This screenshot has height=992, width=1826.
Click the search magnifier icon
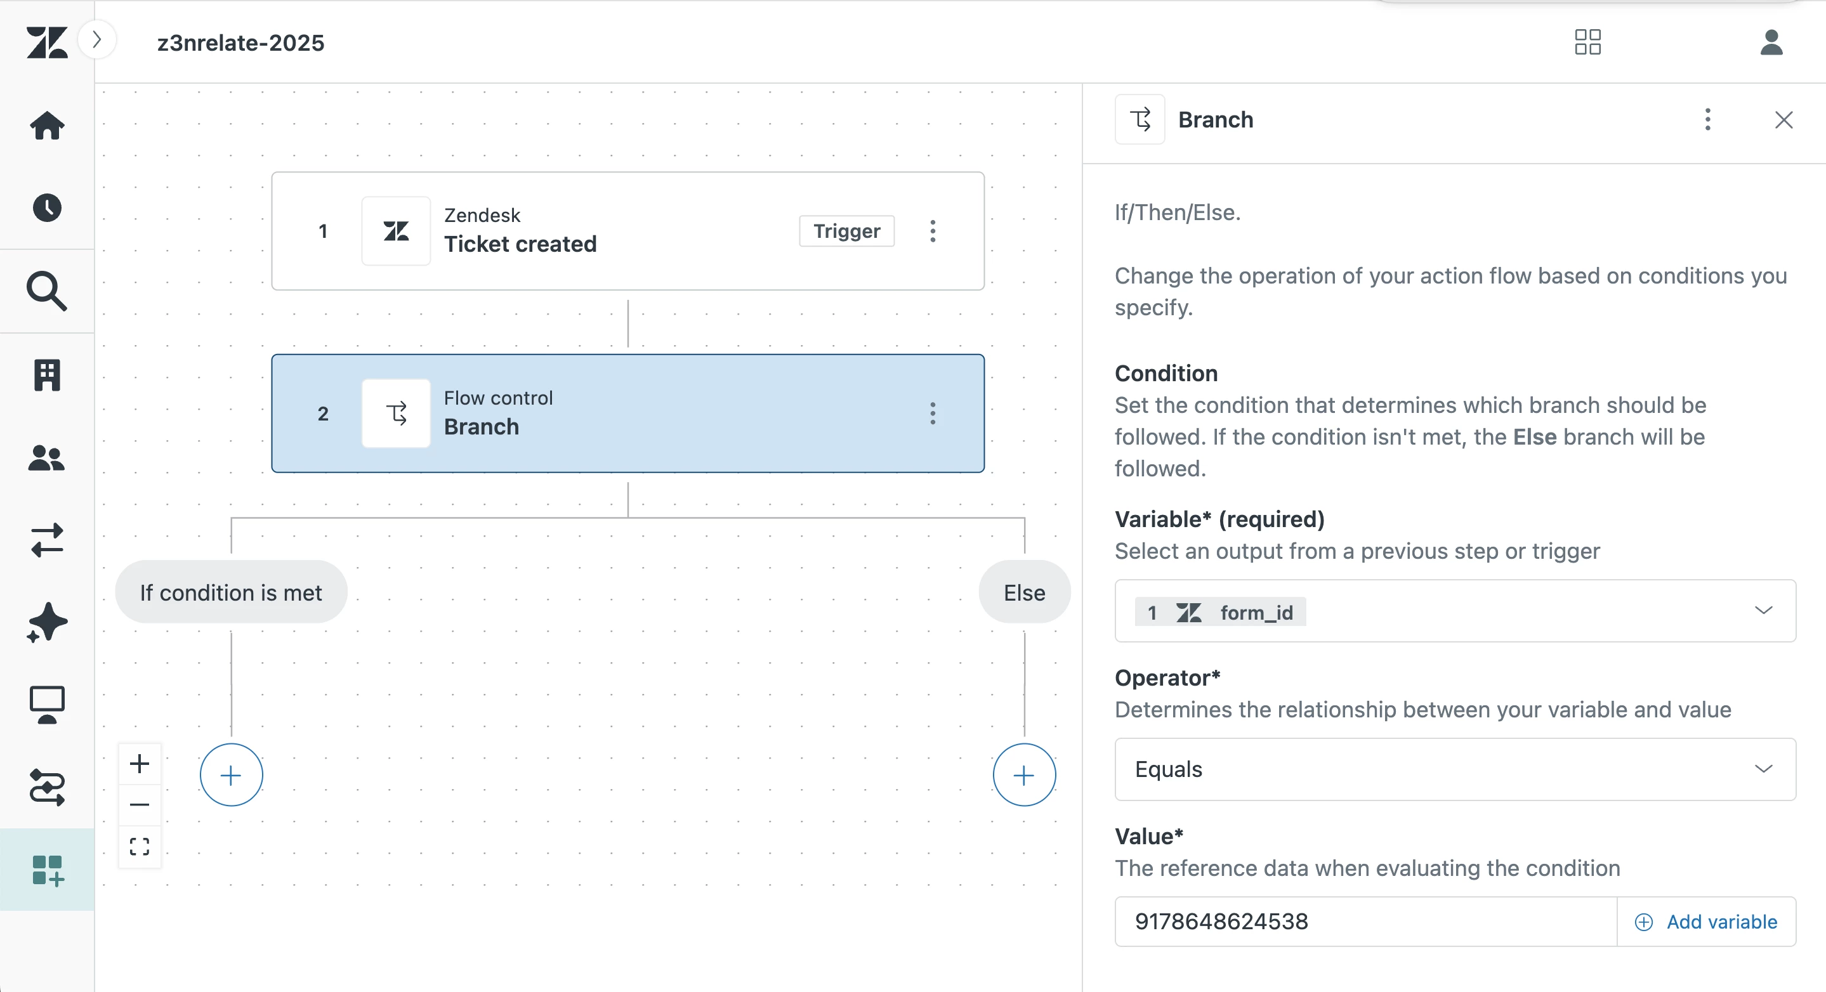point(47,290)
